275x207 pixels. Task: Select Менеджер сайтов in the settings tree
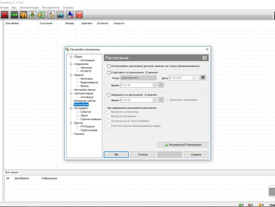point(85,101)
